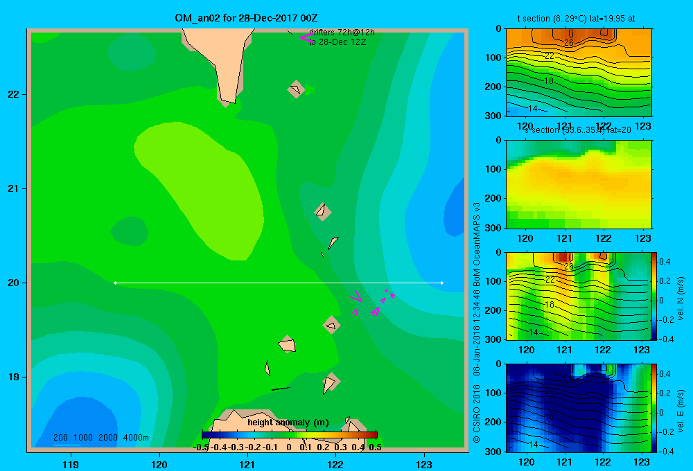Click the '0.2' tick on vel. E colorbar
This screenshot has height=471, width=693.
click(x=665, y=393)
